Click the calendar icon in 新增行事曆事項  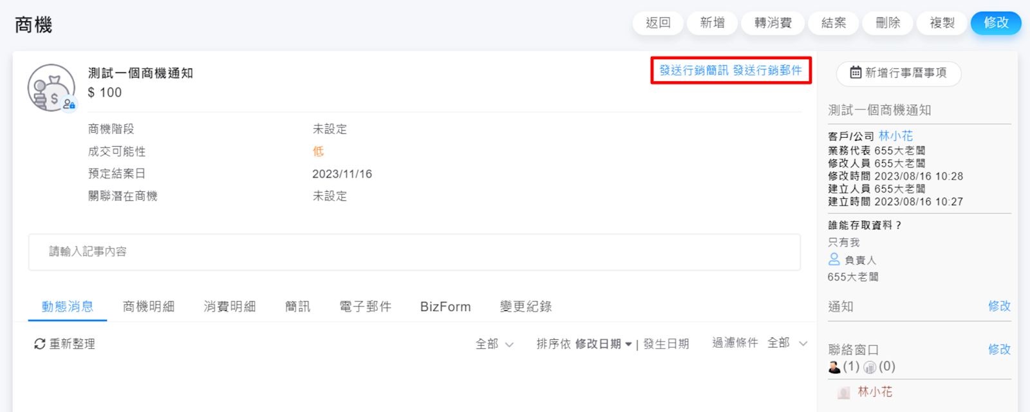856,73
